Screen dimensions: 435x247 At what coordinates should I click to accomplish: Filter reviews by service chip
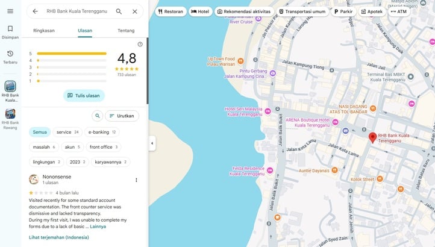coord(67,132)
